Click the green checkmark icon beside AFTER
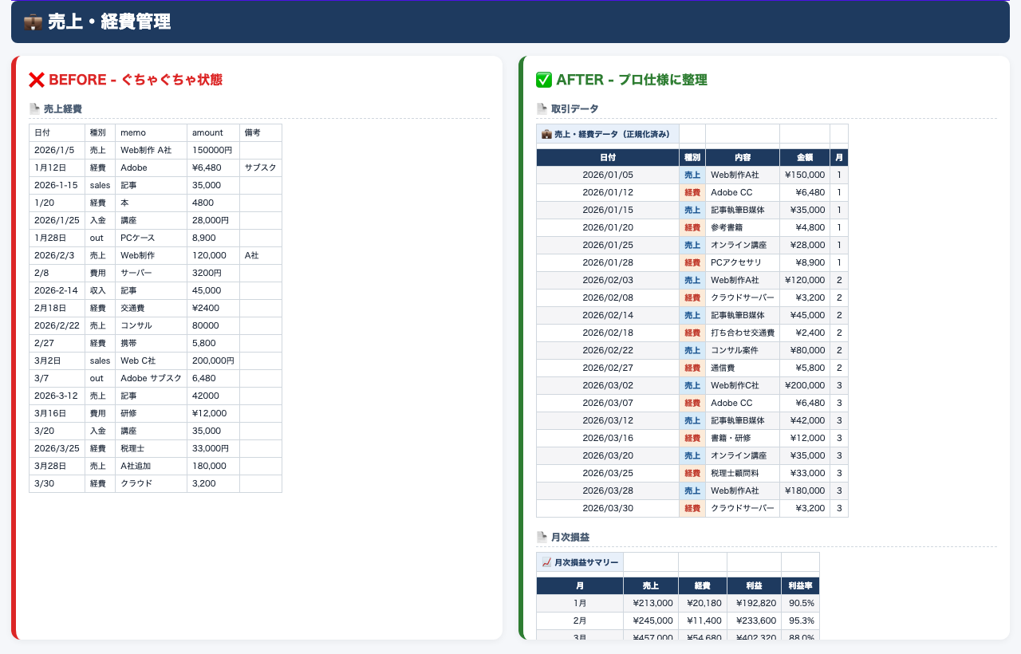The image size is (1021, 654). [544, 80]
